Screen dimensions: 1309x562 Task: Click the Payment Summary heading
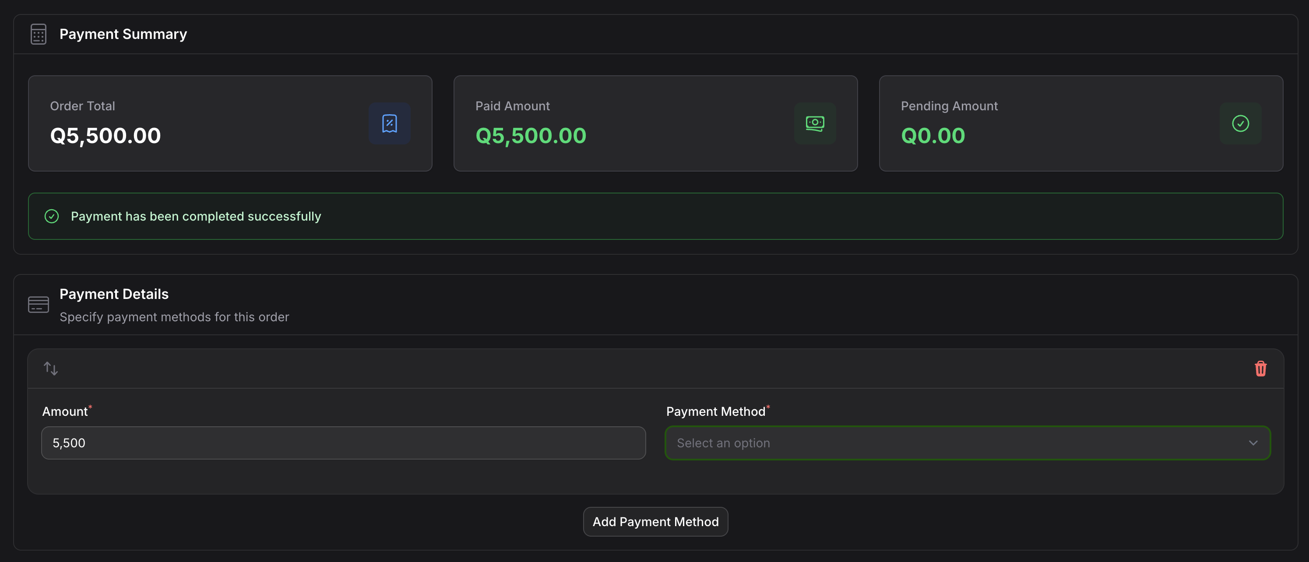click(123, 34)
